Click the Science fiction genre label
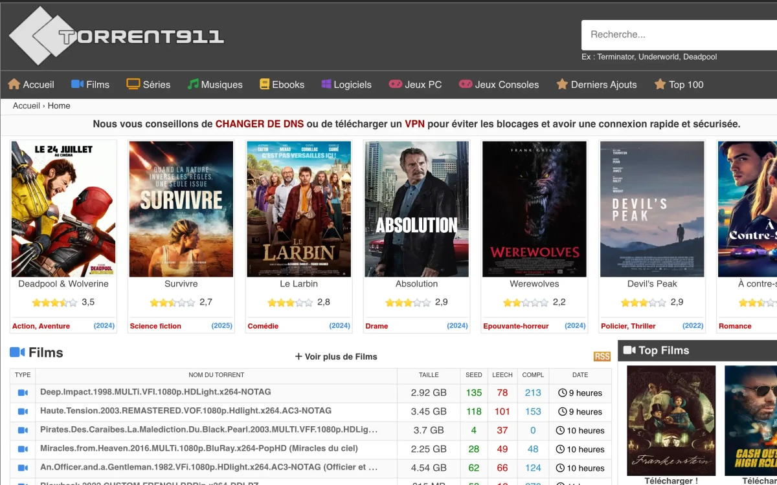Screen dimensions: 777x485 pos(155,326)
